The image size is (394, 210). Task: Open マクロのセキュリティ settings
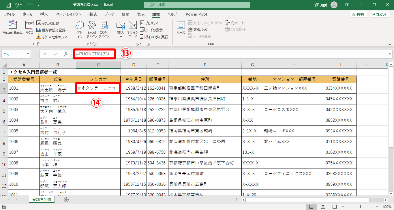pyautogui.click(x=52, y=37)
